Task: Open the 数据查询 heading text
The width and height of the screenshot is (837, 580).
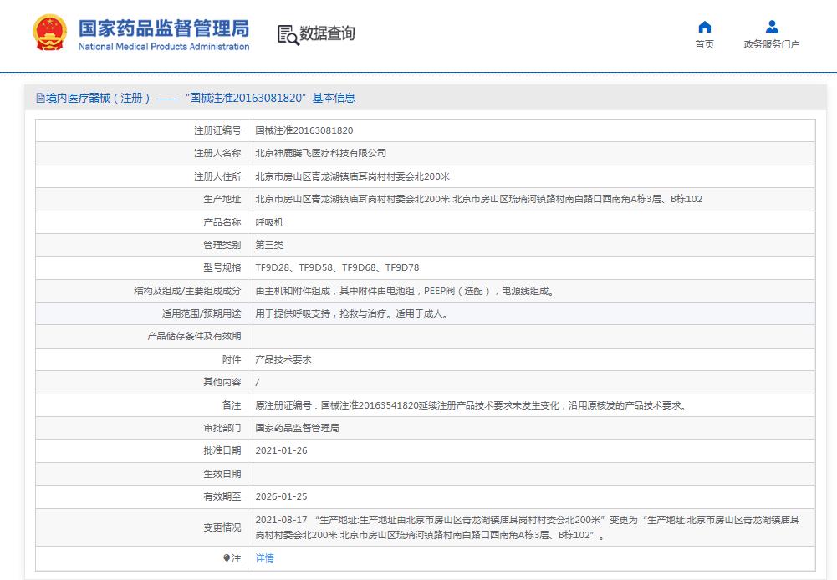Action: point(327,33)
